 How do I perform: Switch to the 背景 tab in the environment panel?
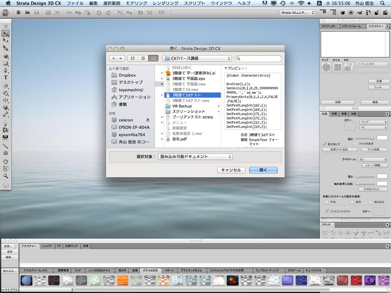[x=344, y=114]
